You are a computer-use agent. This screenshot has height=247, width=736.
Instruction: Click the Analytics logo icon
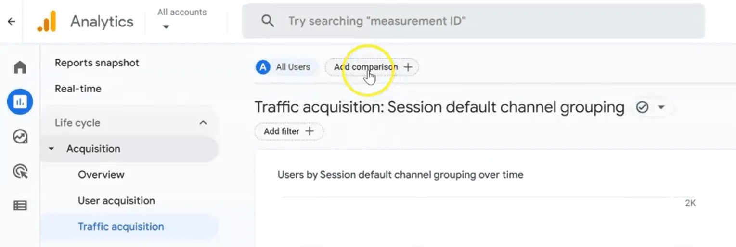pyautogui.click(x=47, y=22)
